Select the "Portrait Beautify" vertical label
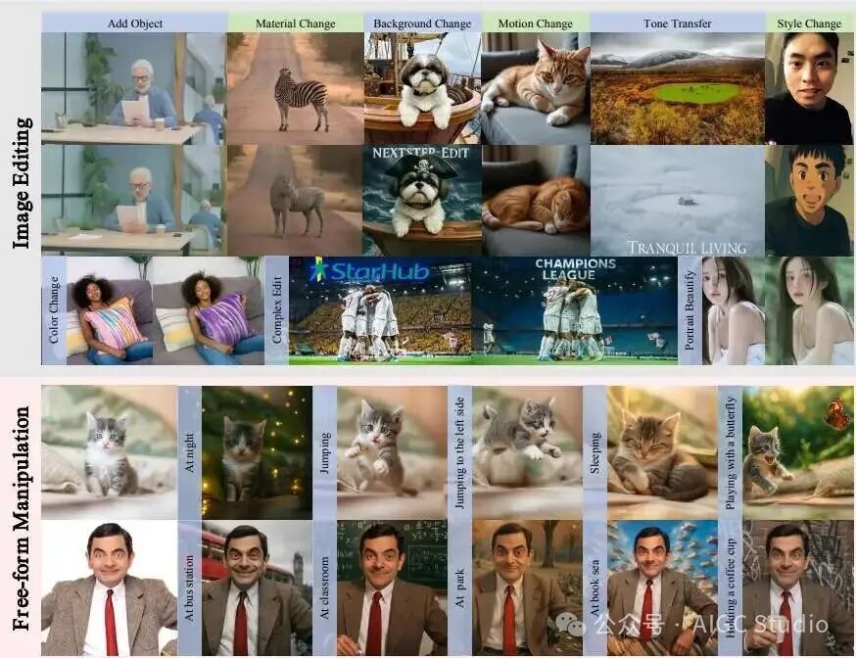The width and height of the screenshot is (856, 658). click(x=690, y=309)
